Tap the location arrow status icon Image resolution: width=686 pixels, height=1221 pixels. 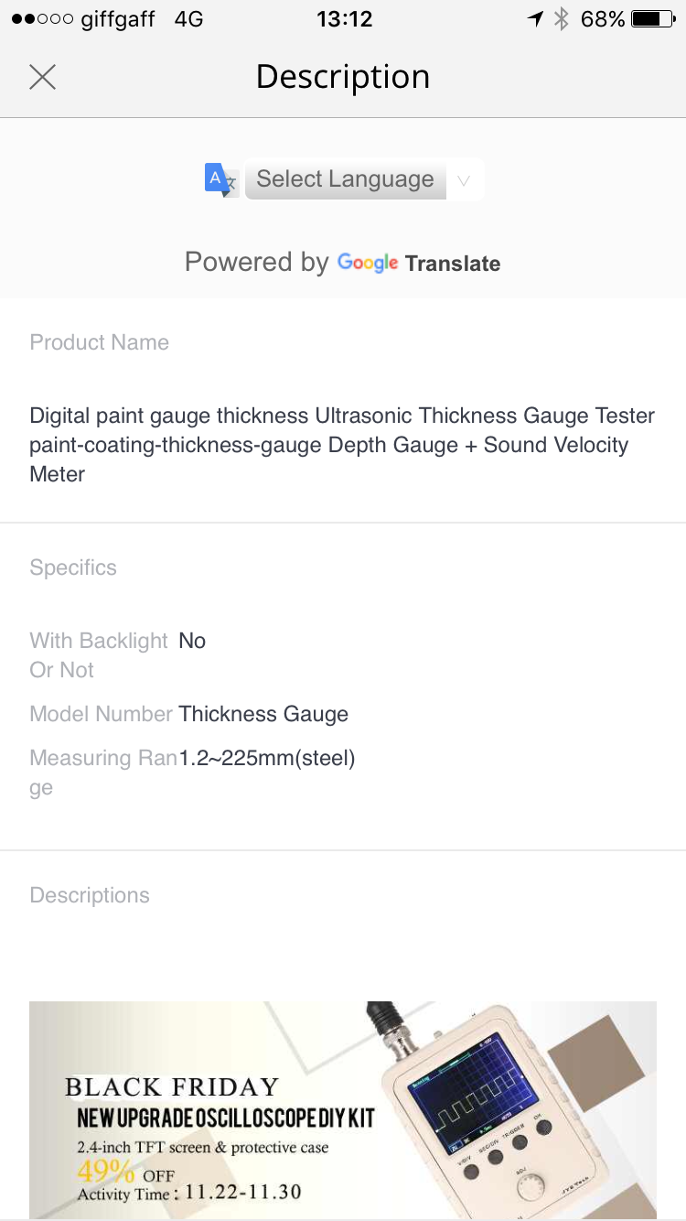536,19
